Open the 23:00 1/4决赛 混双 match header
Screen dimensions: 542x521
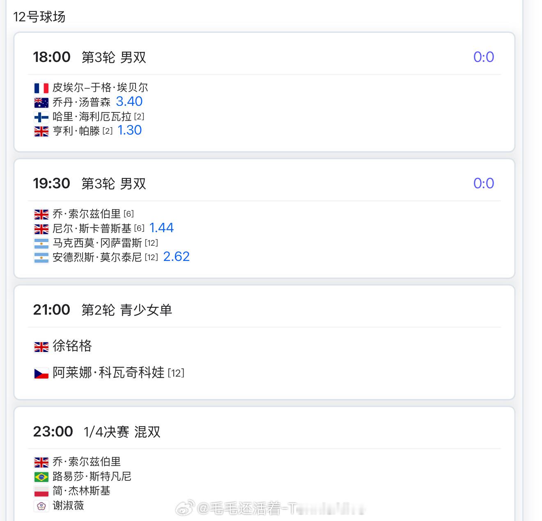click(96, 432)
